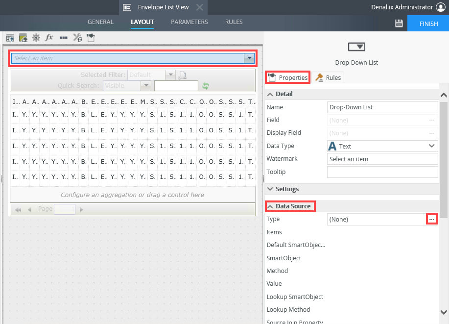449x324 pixels.
Task: Click the Watermark text field
Action: click(x=382, y=159)
